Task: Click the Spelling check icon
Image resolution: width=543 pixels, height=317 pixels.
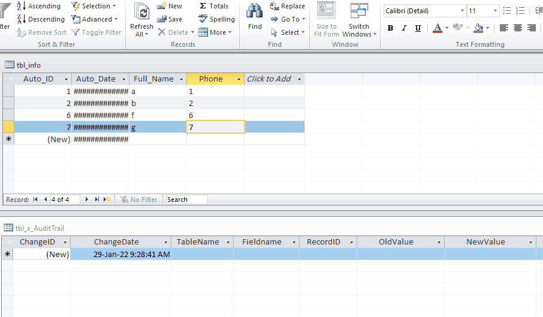Action: (x=203, y=19)
